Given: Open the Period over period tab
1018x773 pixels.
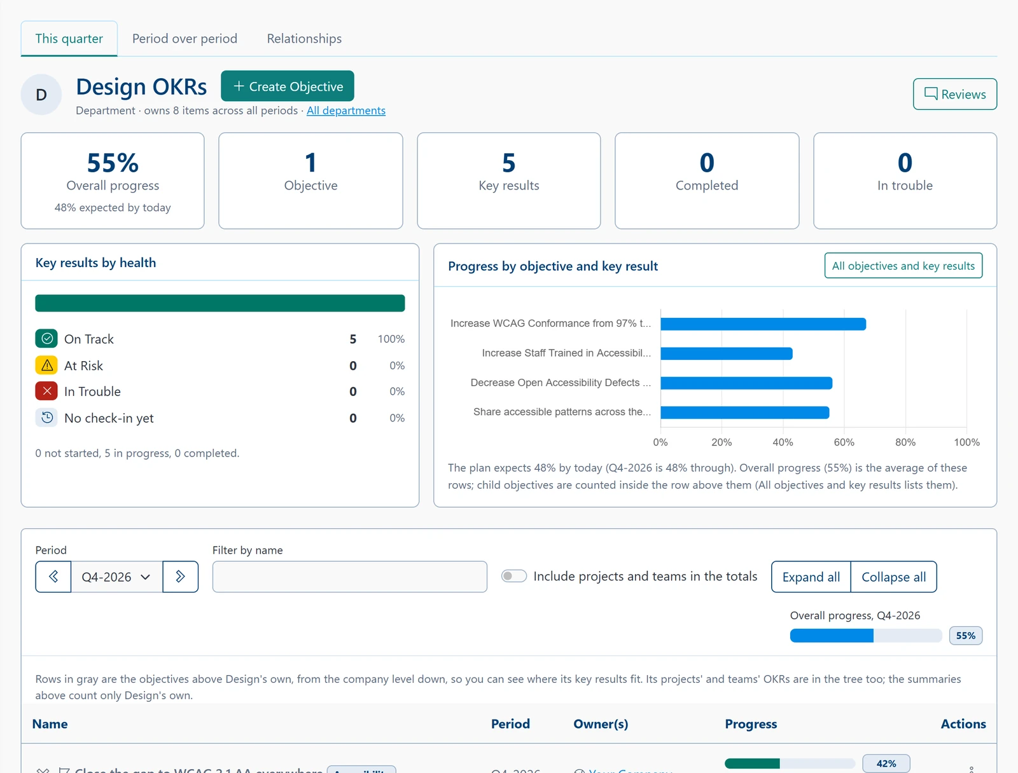Looking at the screenshot, I should (185, 39).
